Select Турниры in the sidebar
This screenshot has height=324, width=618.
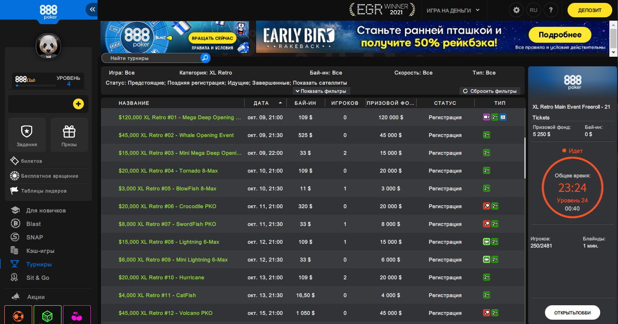click(39, 264)
